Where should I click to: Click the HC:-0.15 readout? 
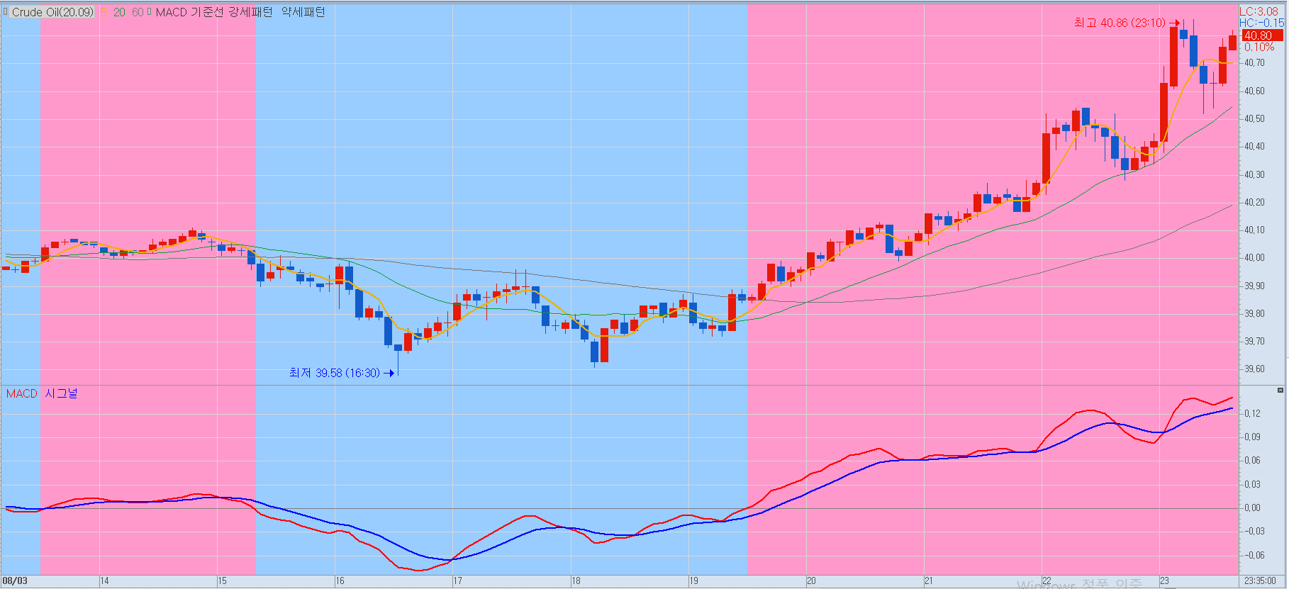(x=1261, y=23)
